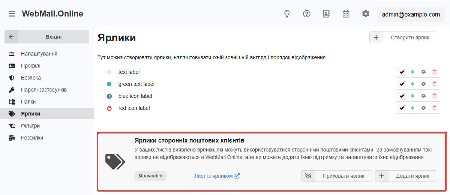Click the lightbulb tips icon
The width and height of the screenshot is (450, 195).
tap(287, 14)
